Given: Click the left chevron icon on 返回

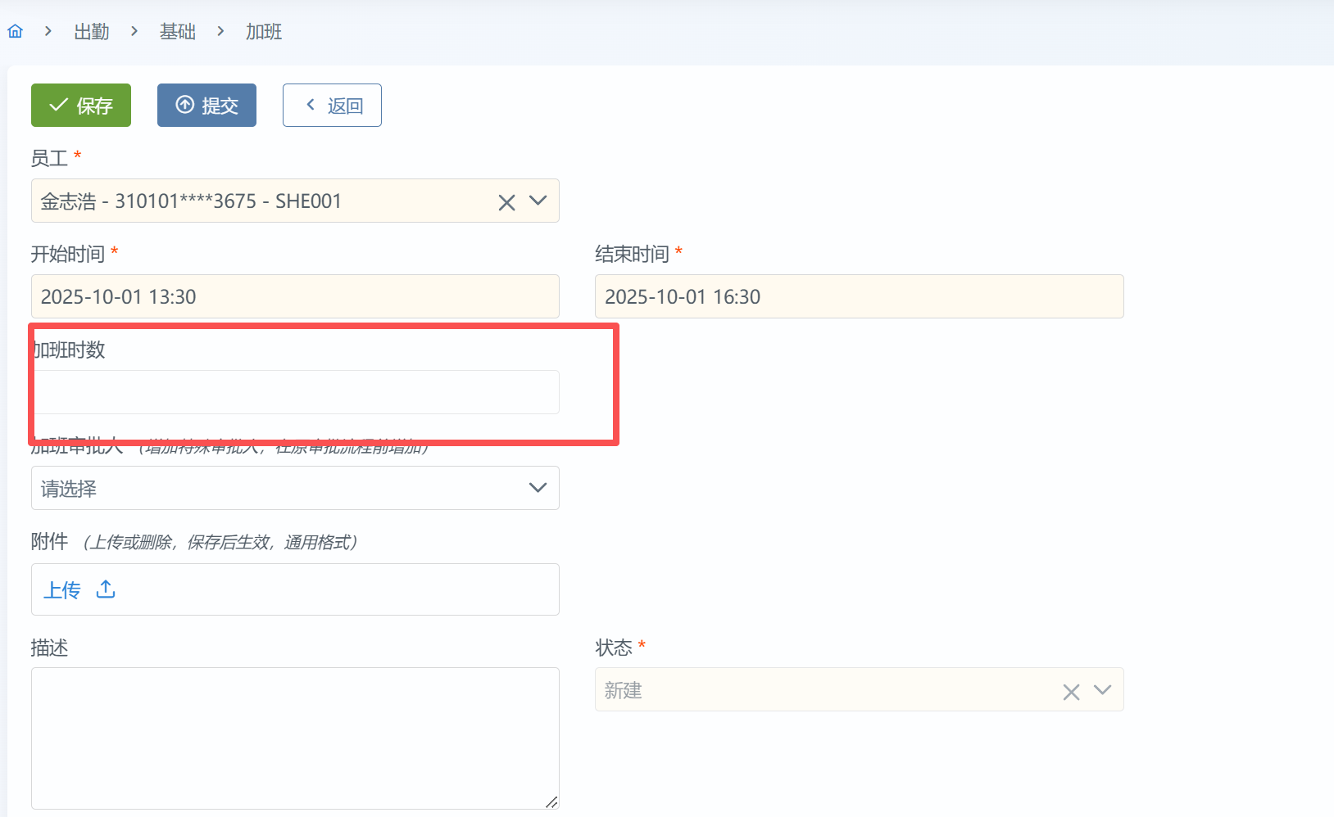Looking at the screenshot, I should (311, 105).
